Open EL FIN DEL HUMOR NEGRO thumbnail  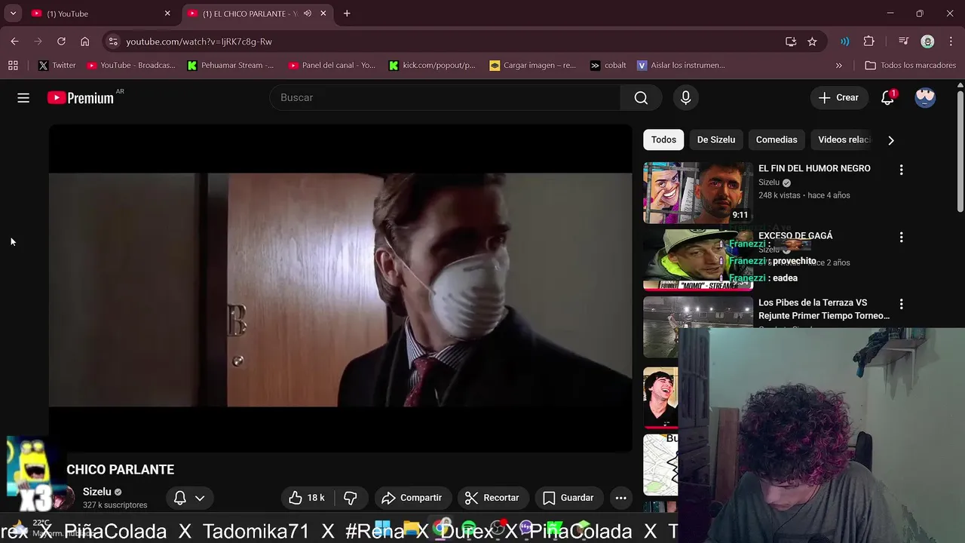coord(697,192)
